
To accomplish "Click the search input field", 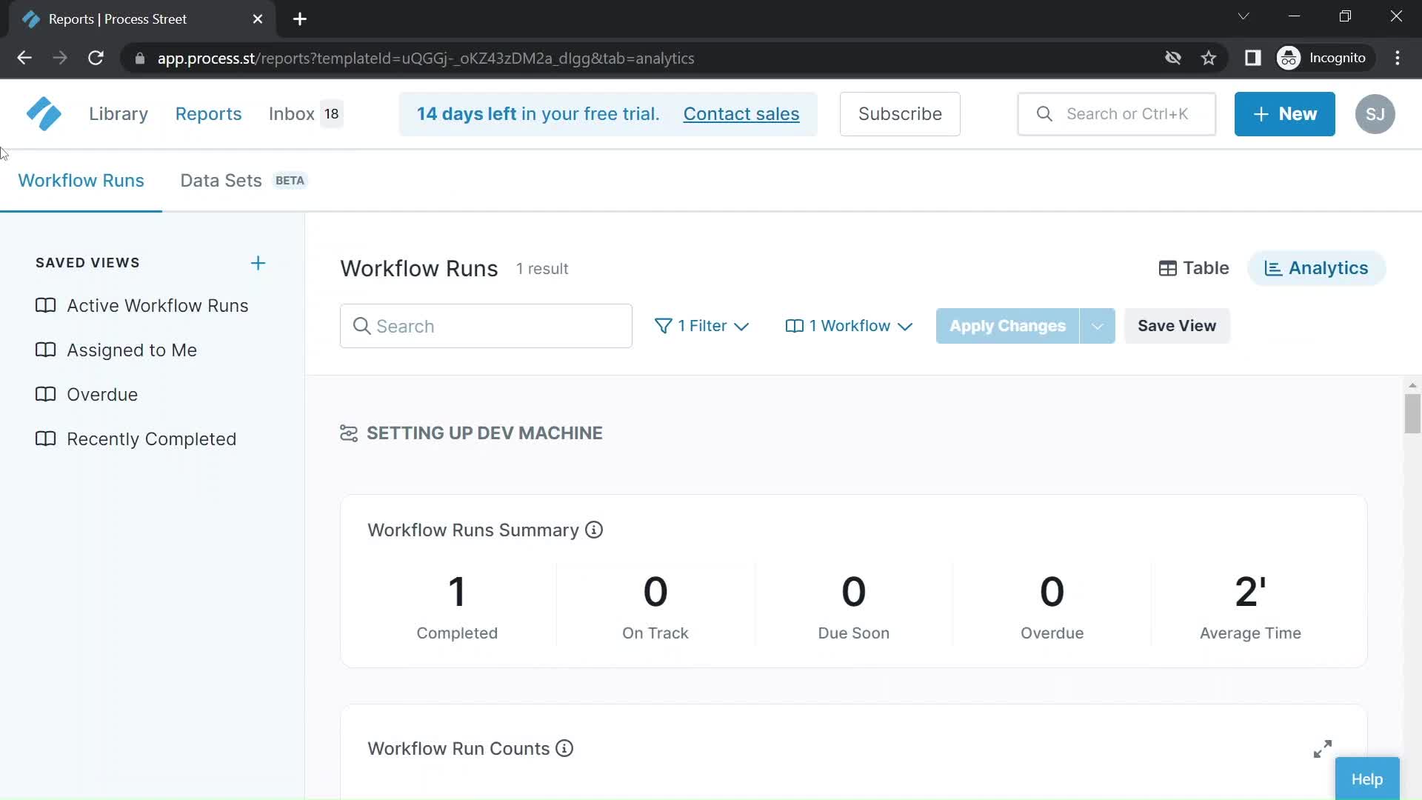I will (x=485, y=325).
